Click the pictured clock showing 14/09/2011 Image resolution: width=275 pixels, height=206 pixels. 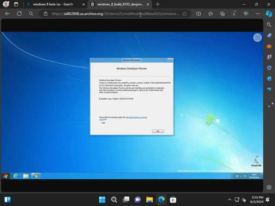click(254, 176)
